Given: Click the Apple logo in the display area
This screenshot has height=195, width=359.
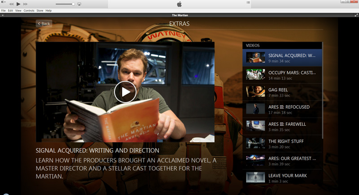Looking at the screenshot, I should coord(179,4).
